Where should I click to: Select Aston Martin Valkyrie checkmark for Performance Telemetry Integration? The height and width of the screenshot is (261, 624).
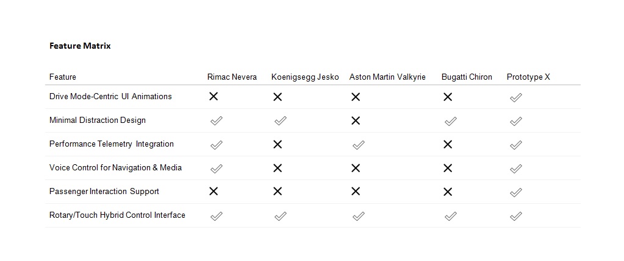pos(359,145)
